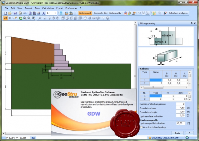
Task: Open print preview with the page-and-magnifier icon
Action: [x=21, y=13]
